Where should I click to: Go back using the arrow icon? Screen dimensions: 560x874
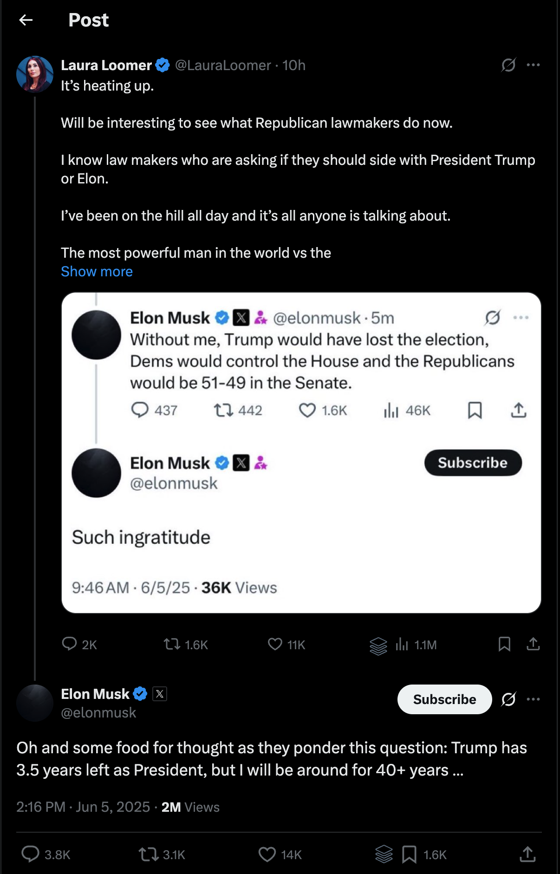point(26,20)
